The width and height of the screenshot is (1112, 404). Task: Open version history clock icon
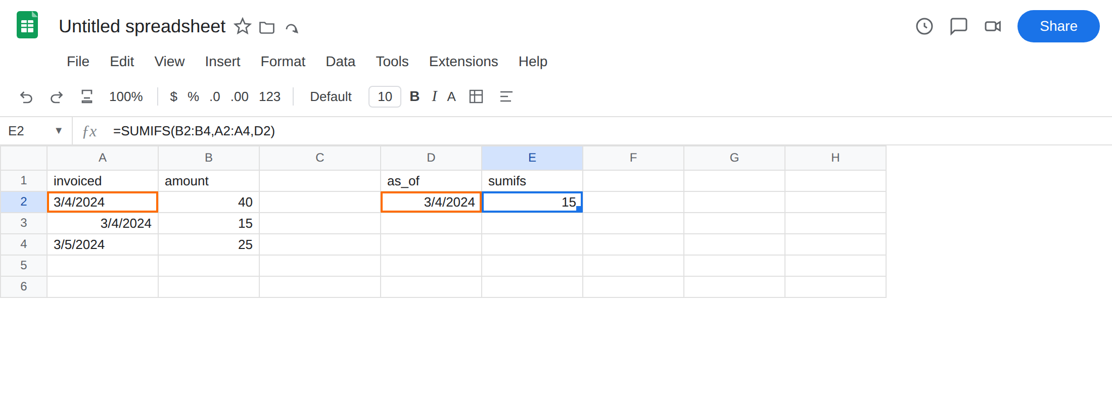pos(924,26)
